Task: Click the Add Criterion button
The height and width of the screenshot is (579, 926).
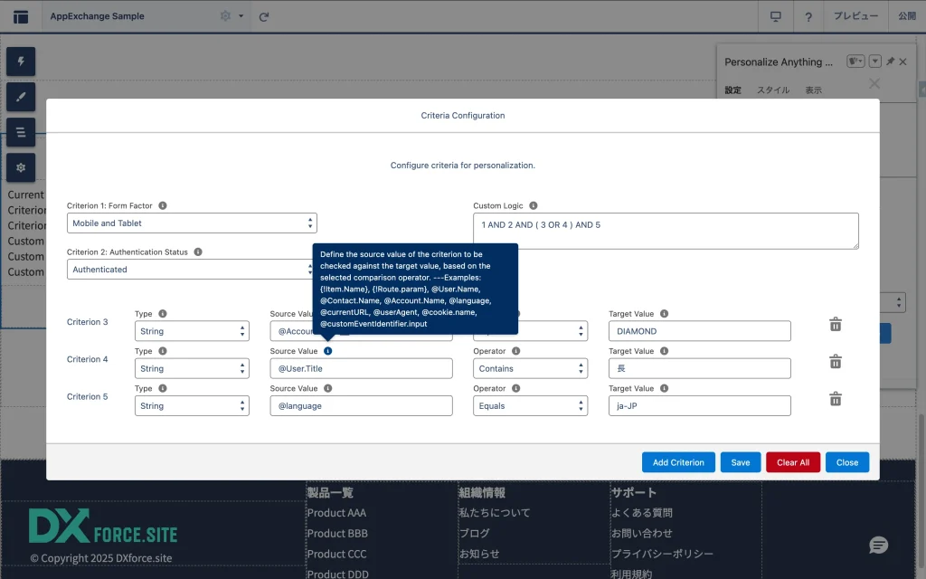Action: pyautogui.click(x=678, y=462)
